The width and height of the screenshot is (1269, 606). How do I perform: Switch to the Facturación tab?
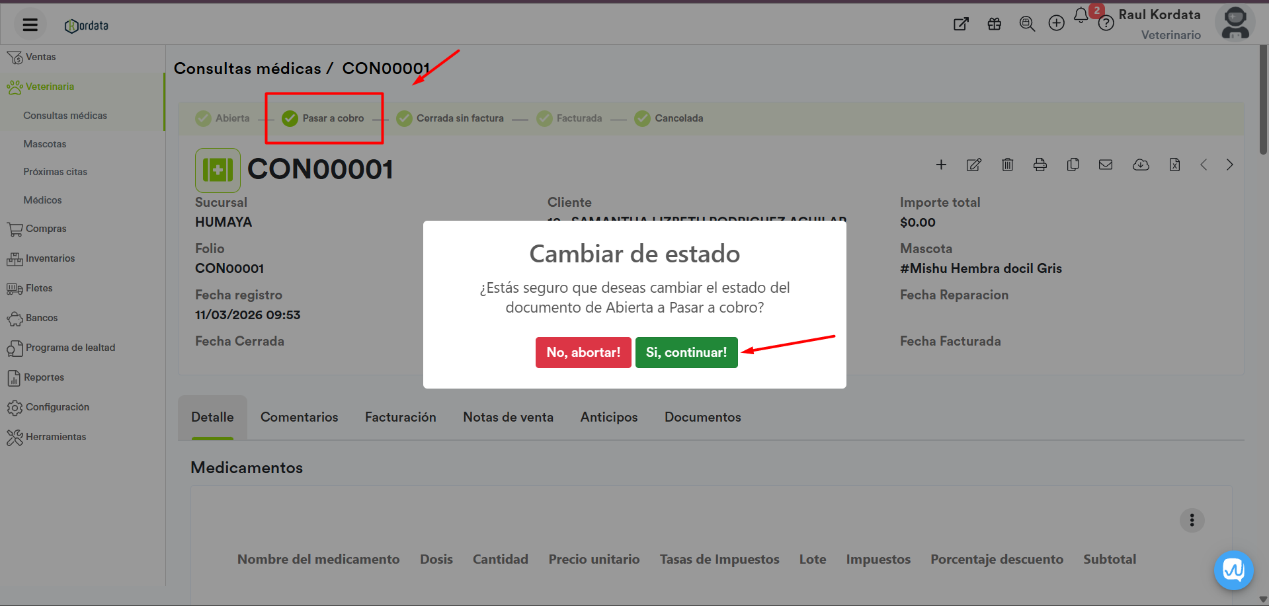[400, 417]
